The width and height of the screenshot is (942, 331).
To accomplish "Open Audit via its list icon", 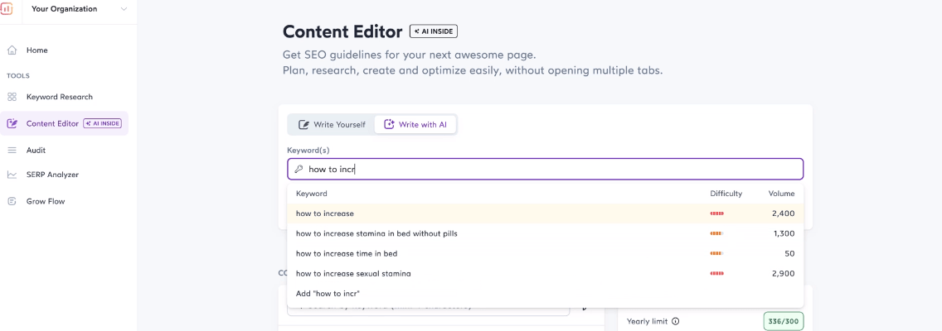I will 12,150.
